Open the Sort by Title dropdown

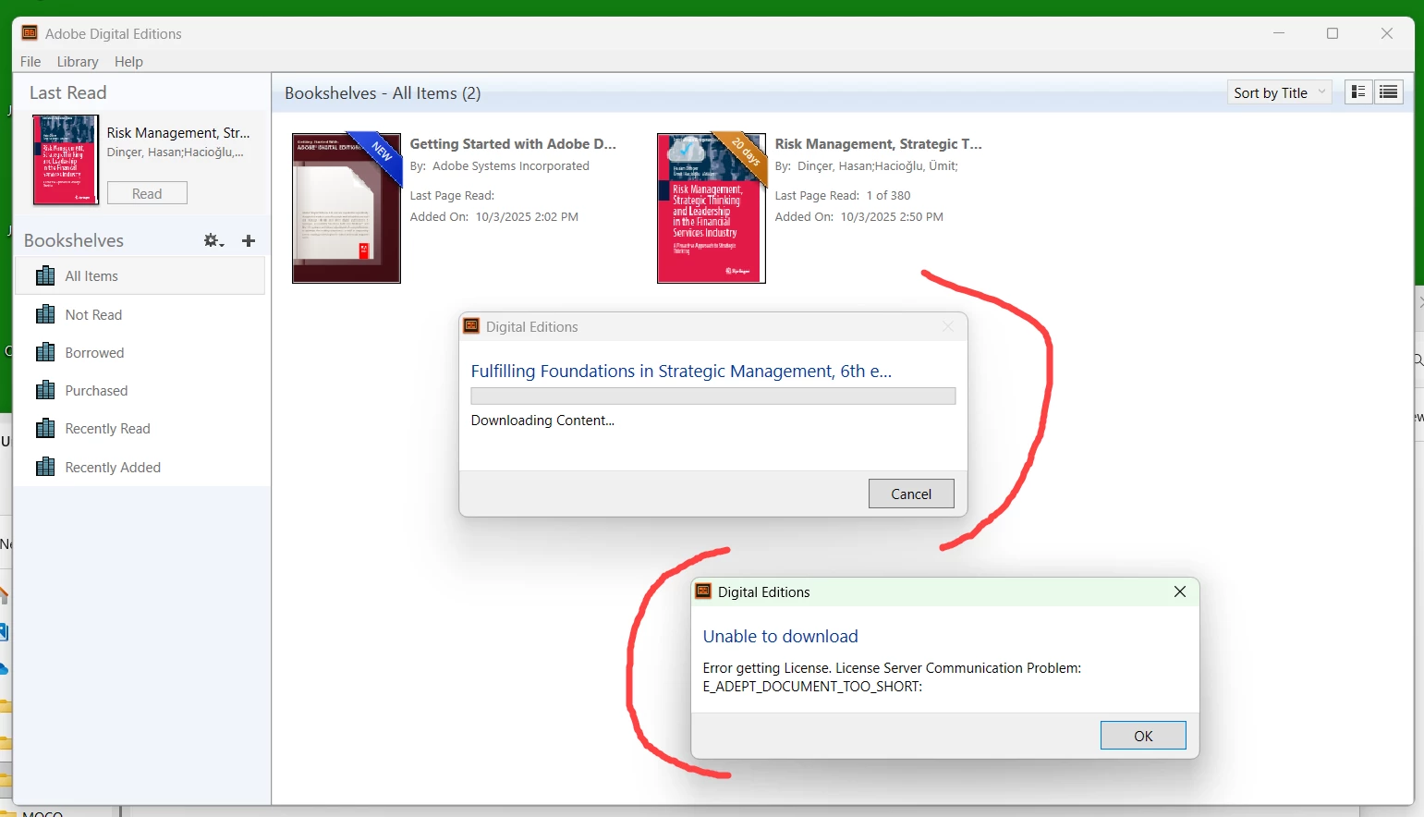1280,92
